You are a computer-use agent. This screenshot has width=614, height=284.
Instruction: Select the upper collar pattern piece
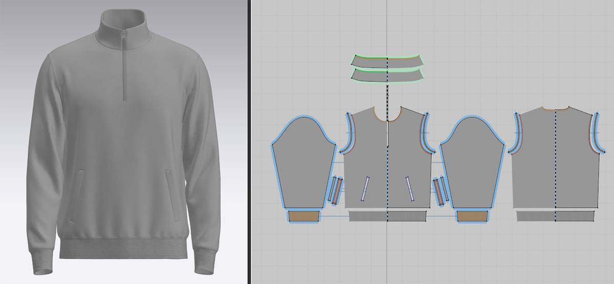click(387, 61)
